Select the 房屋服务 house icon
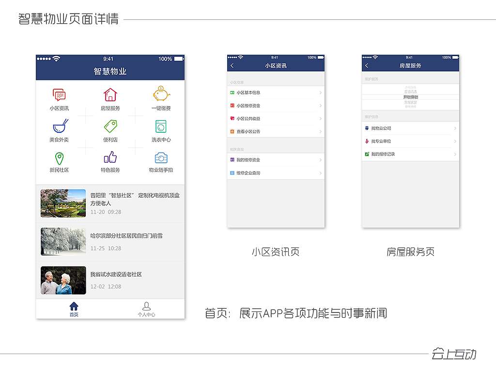This screenshot has width=496, height=372. (x=109, y=95)
